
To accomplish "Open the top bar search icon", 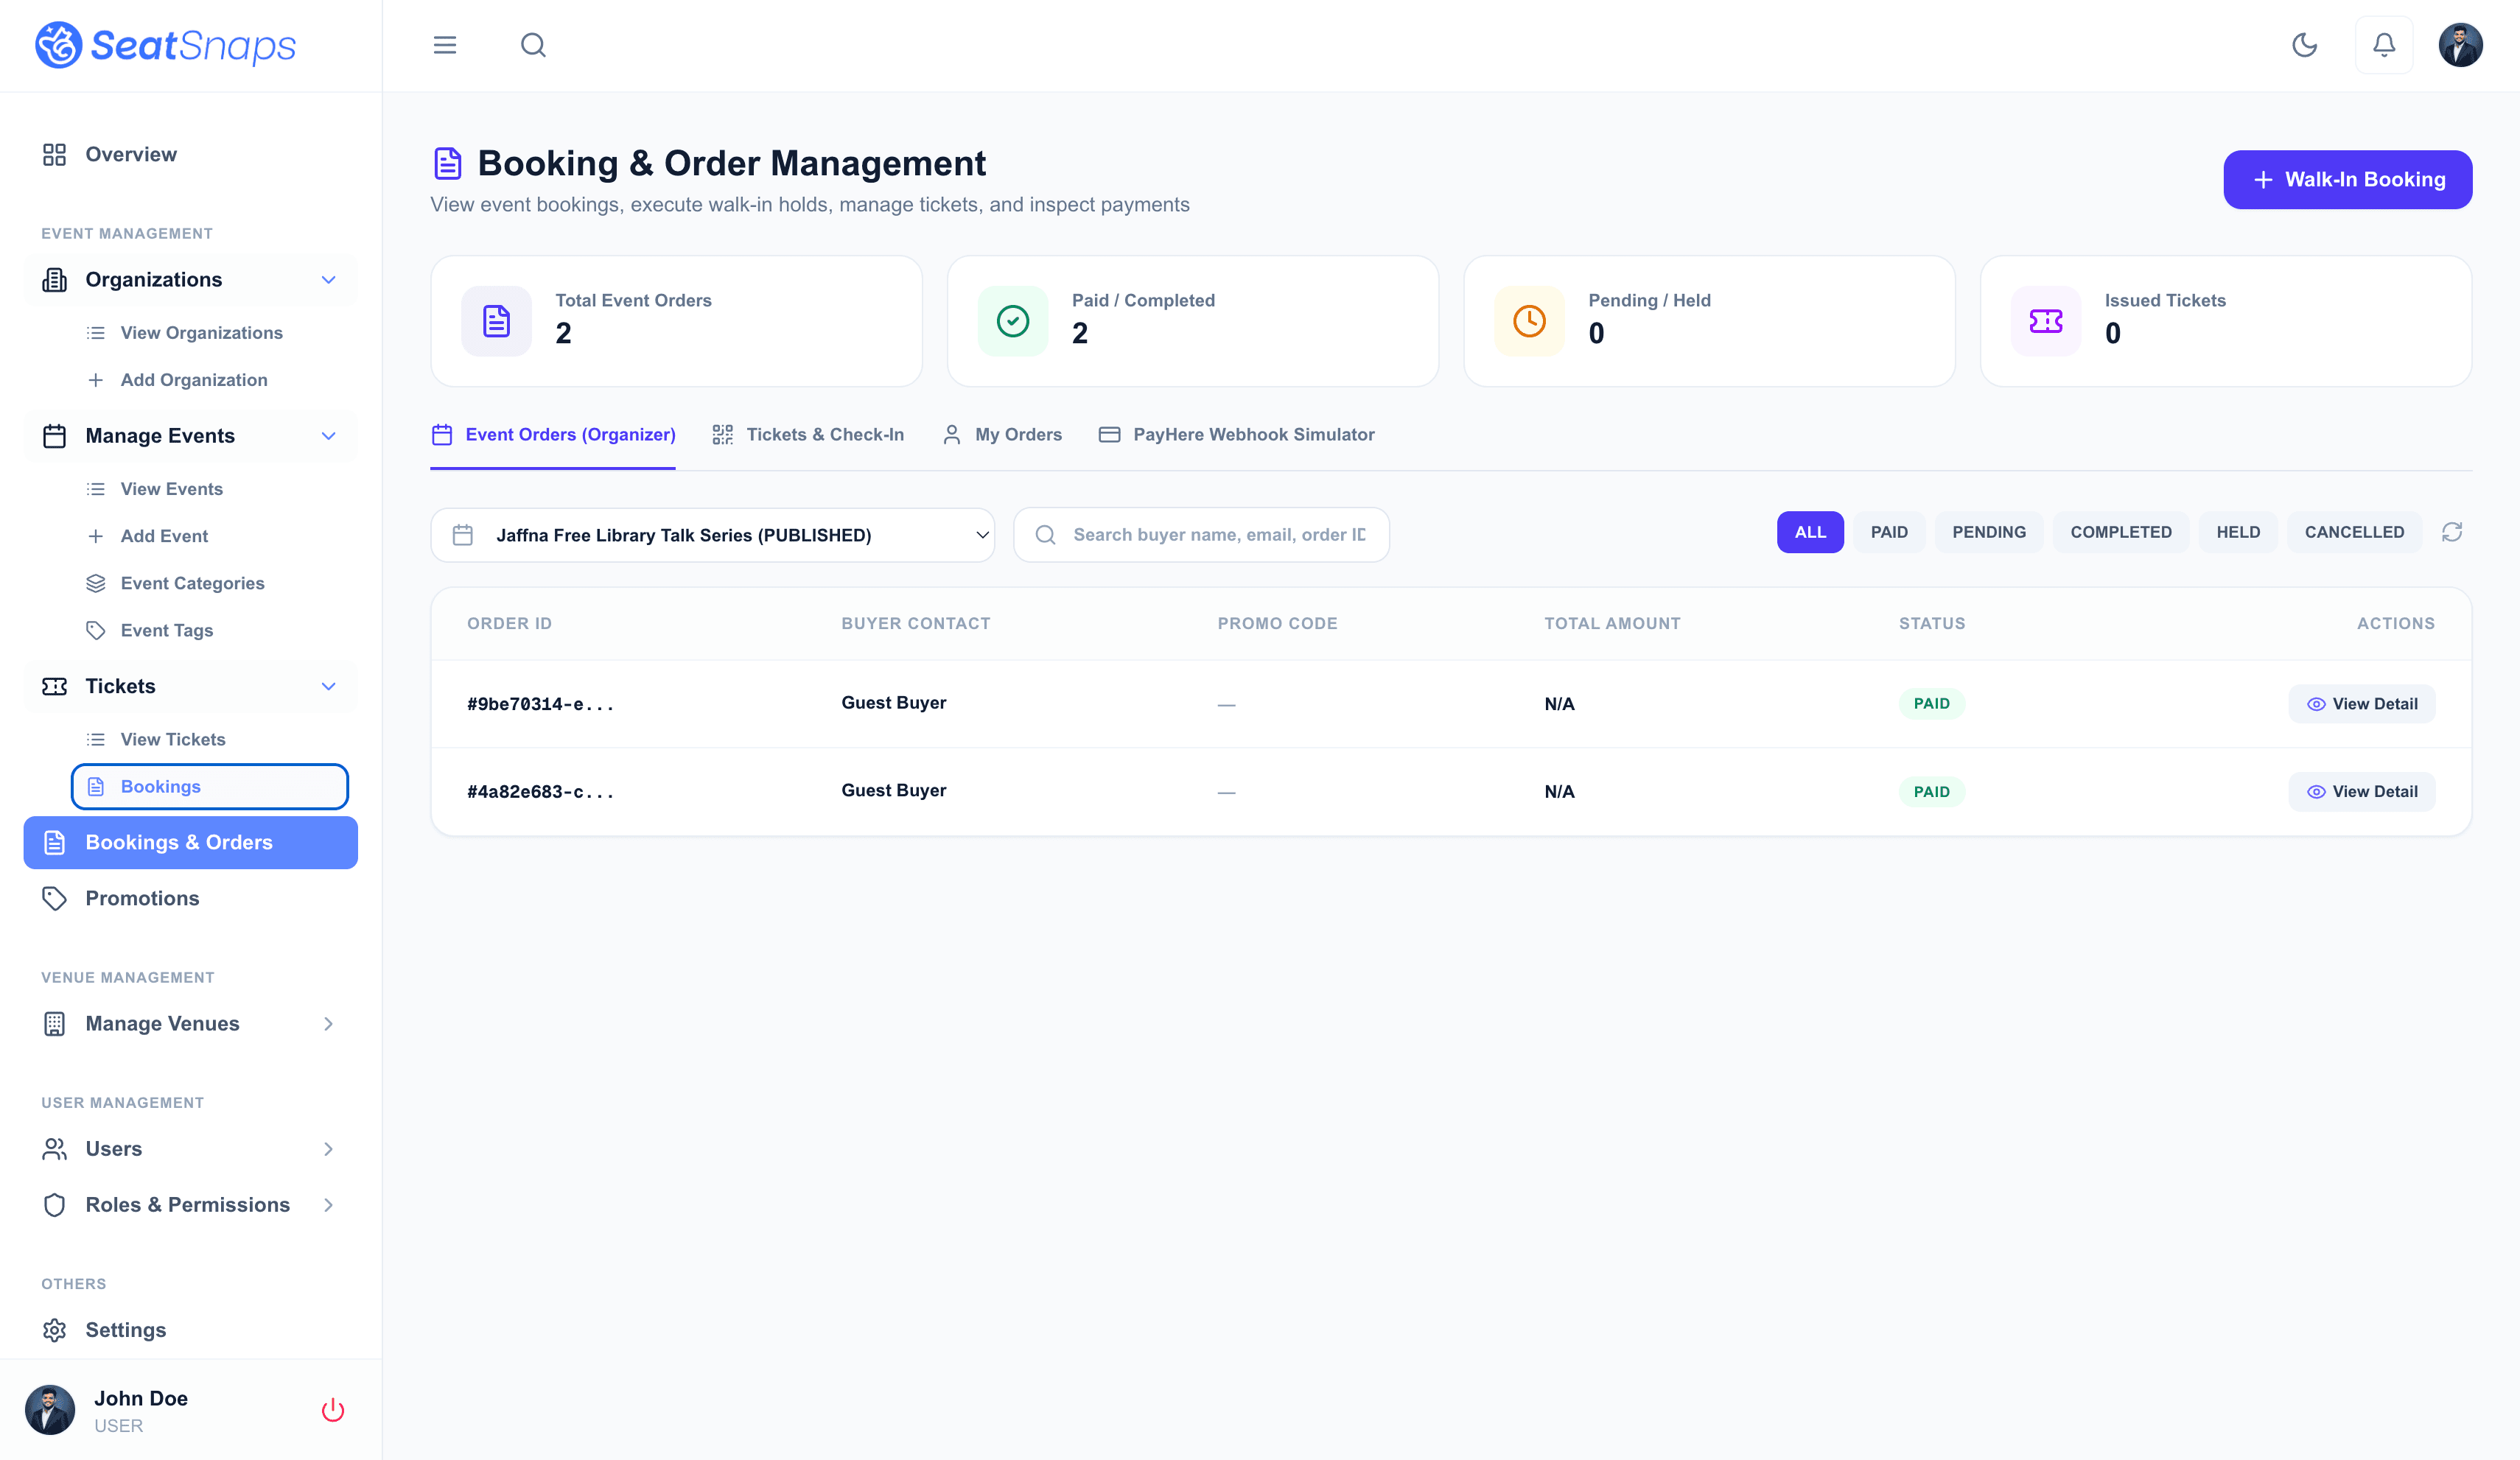I will pyautogui.click(x=533, y=45).
